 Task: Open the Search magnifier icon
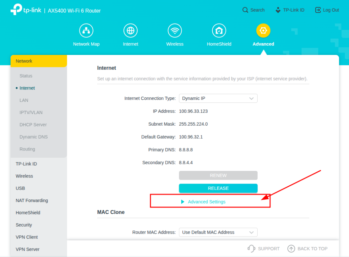(245, 10)
